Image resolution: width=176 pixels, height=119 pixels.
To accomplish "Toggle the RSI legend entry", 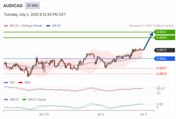I will (10, 82).
